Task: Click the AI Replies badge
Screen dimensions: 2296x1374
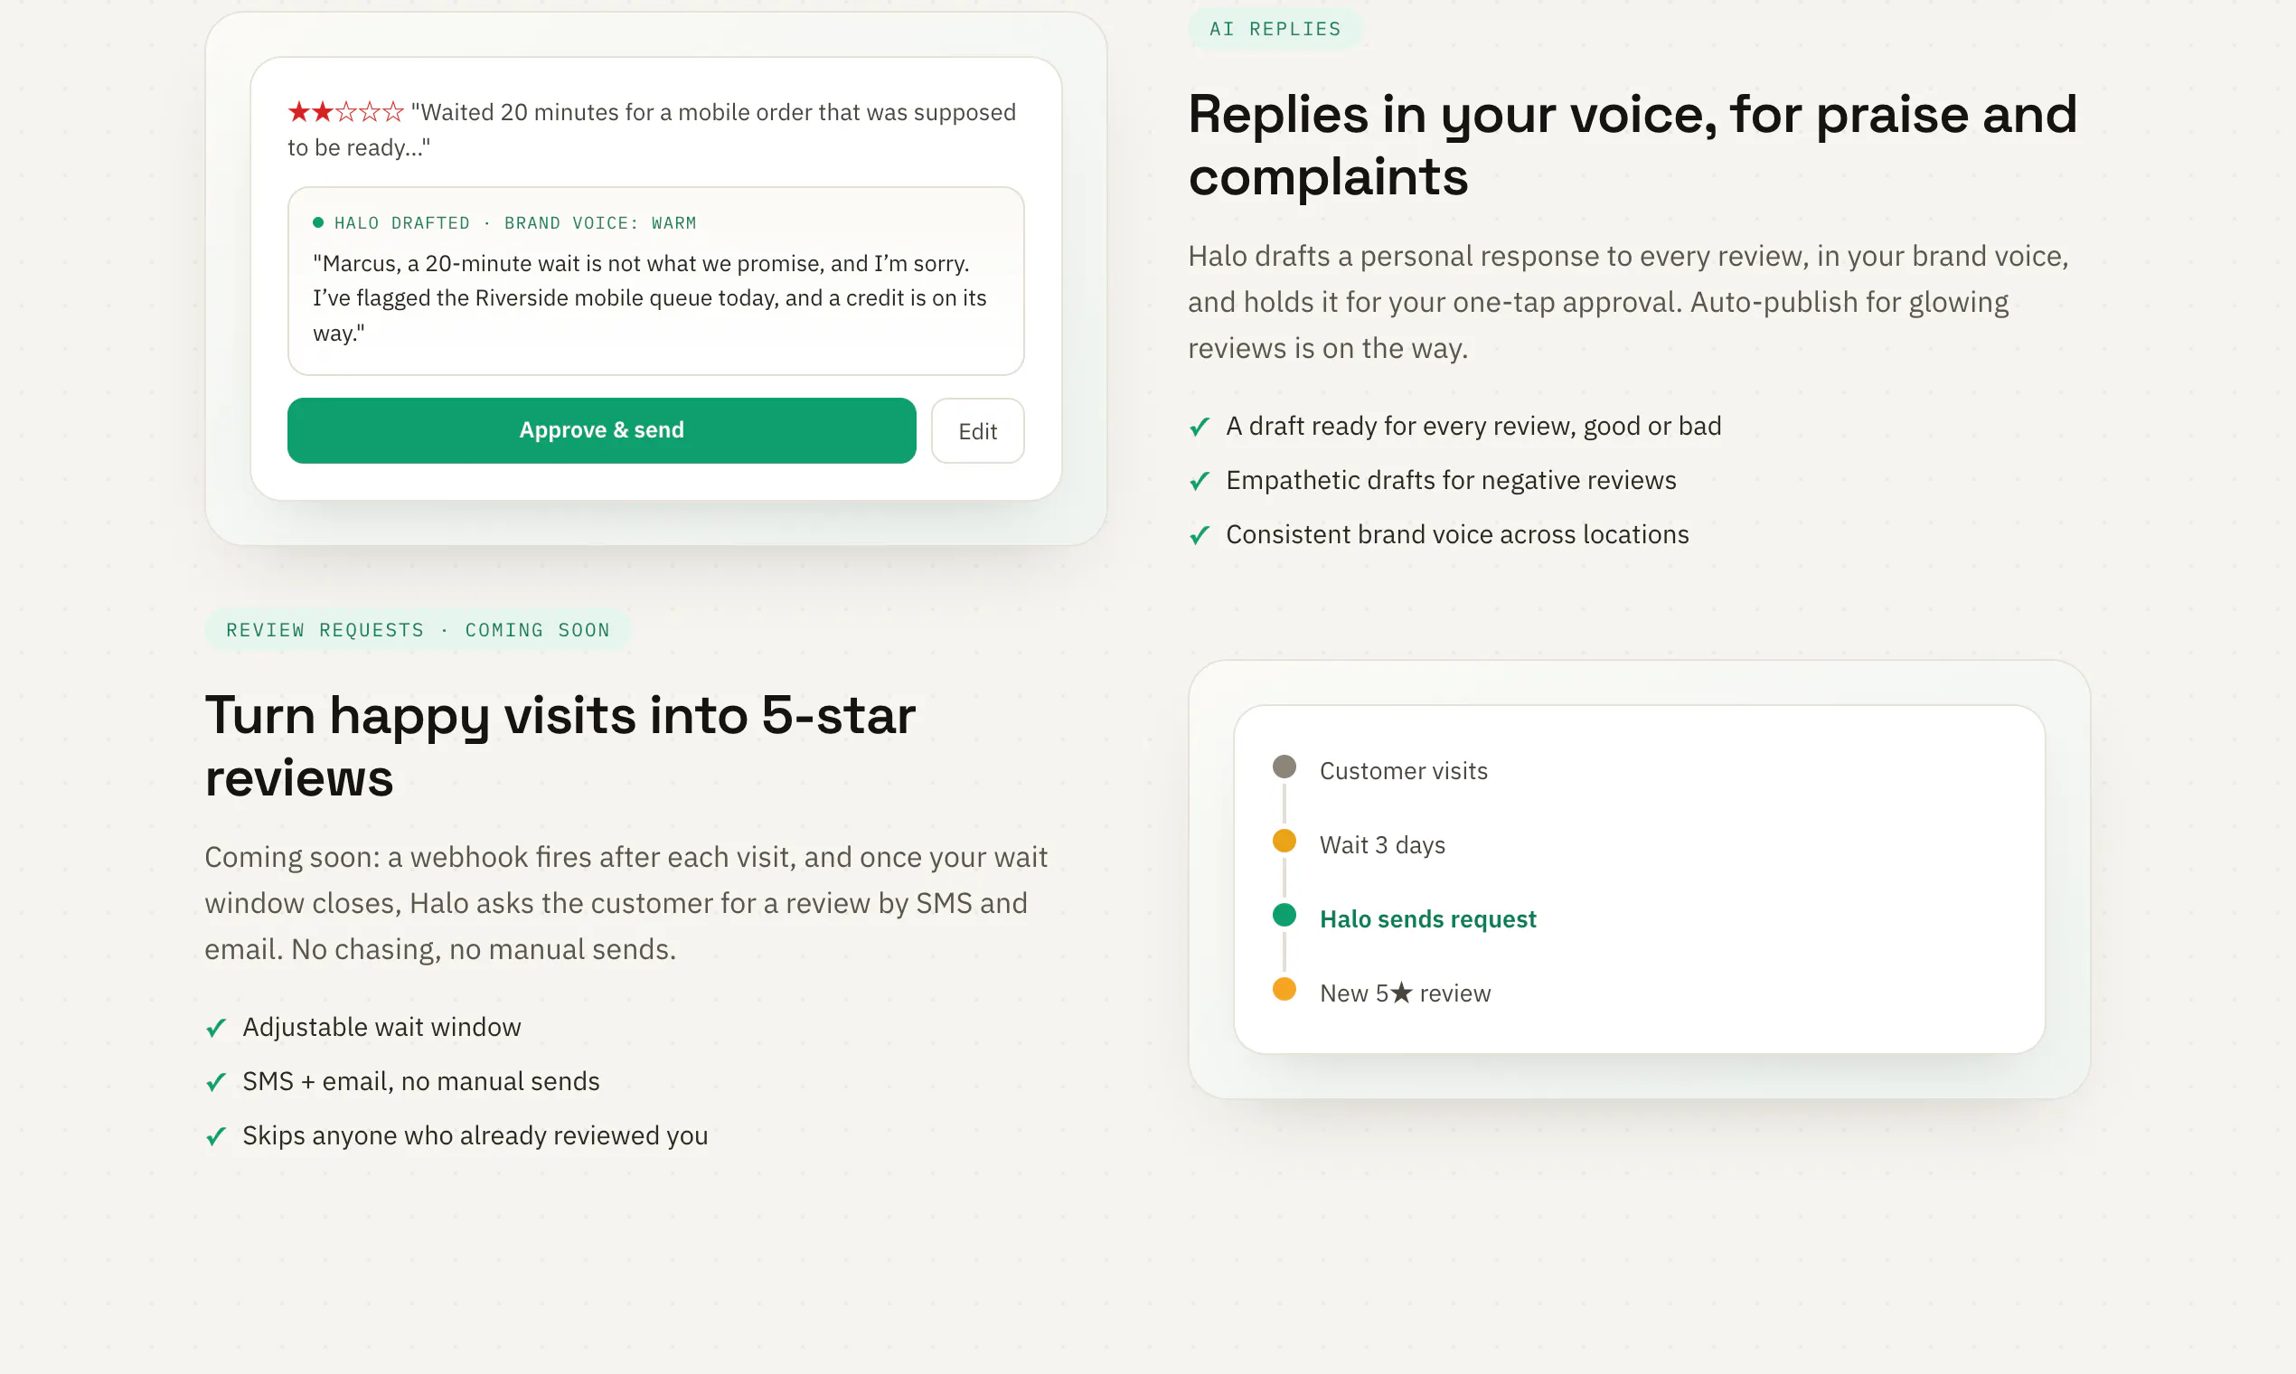Action: tap(1274, 29)
